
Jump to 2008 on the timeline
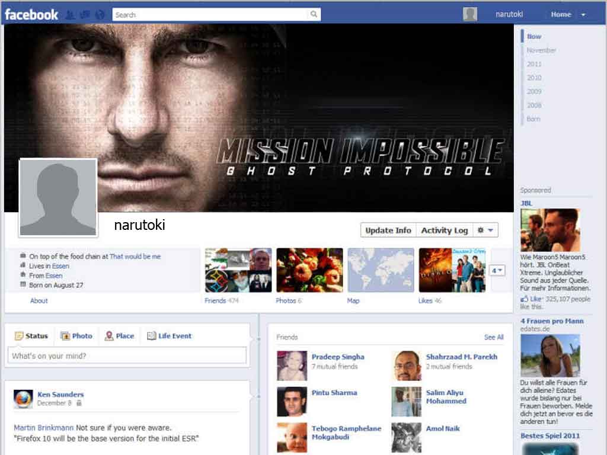pos(534,105)
